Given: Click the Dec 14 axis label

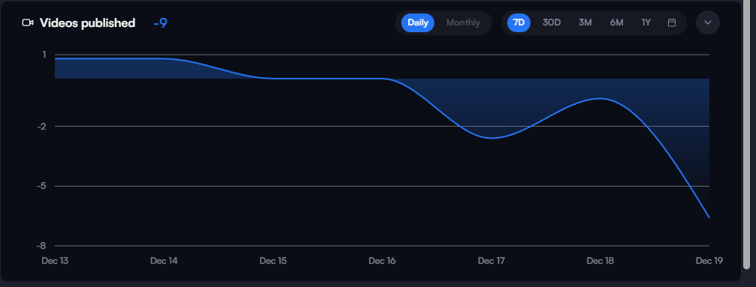Looking at the screenshot, I should (x=164, y=261).
